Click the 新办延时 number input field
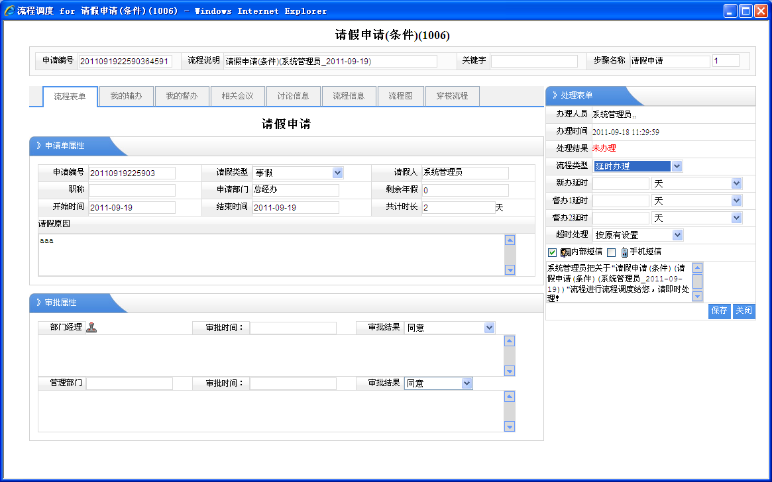772x482 pixels. (x=621, y=183)
